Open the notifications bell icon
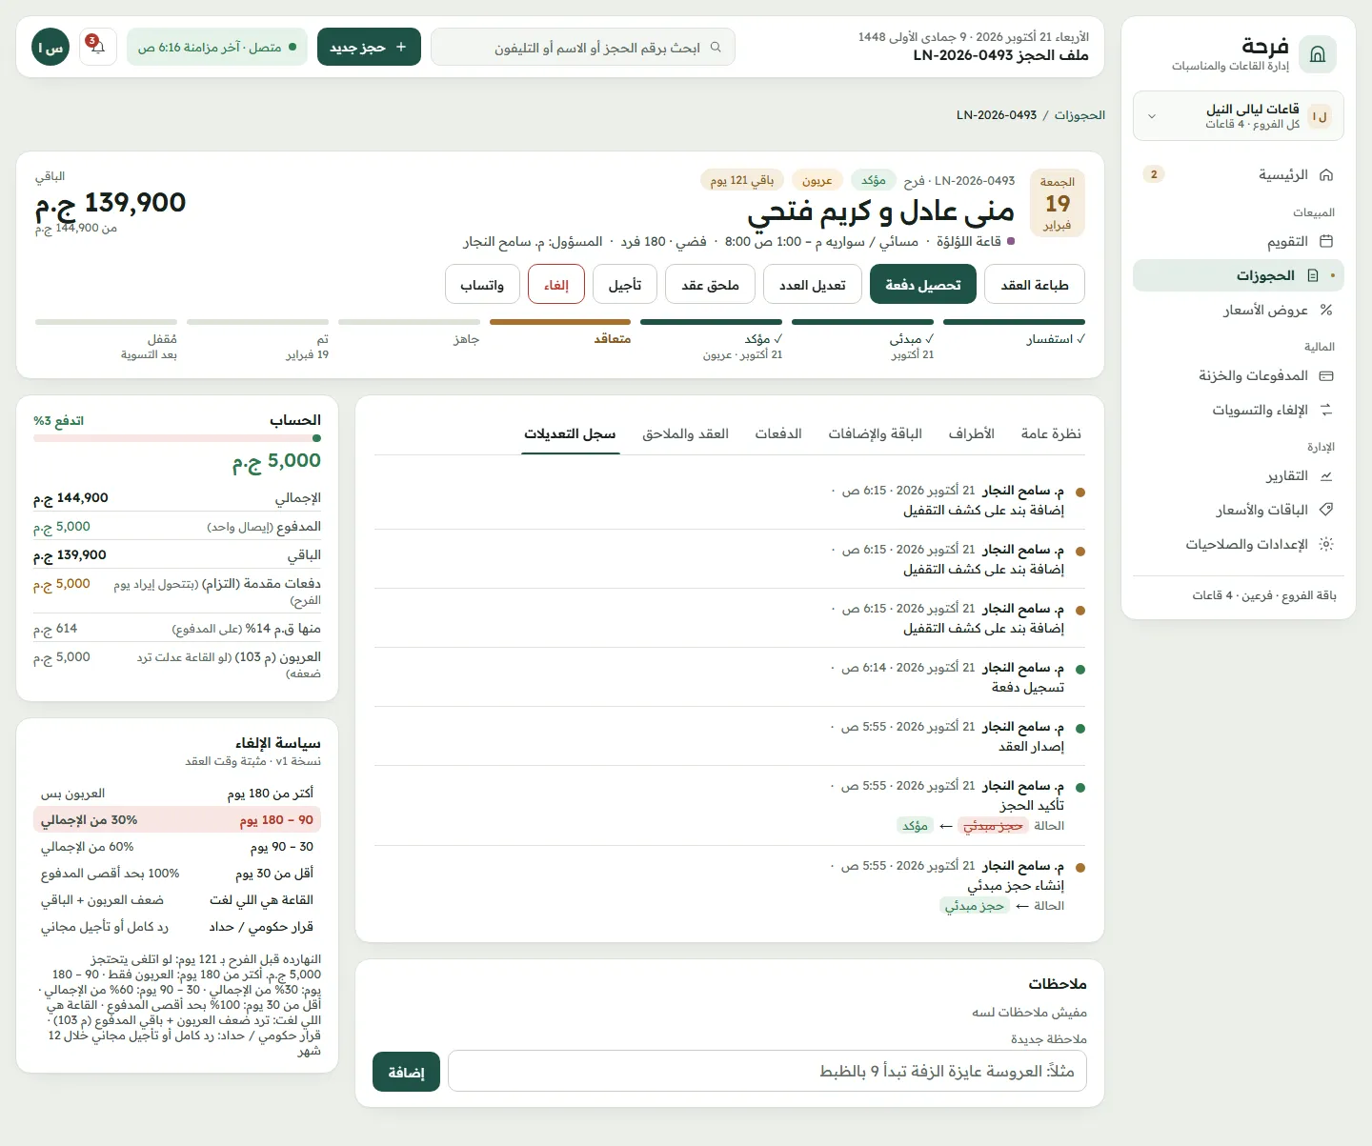The width and height of the screenshot is (1372, 1146). [x=98, y=47]
